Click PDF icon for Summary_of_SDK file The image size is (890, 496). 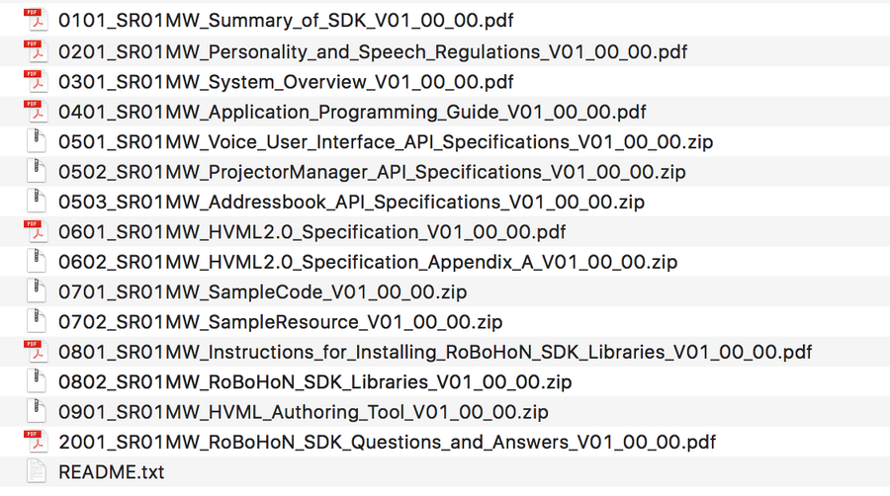(x=36, y=20)
